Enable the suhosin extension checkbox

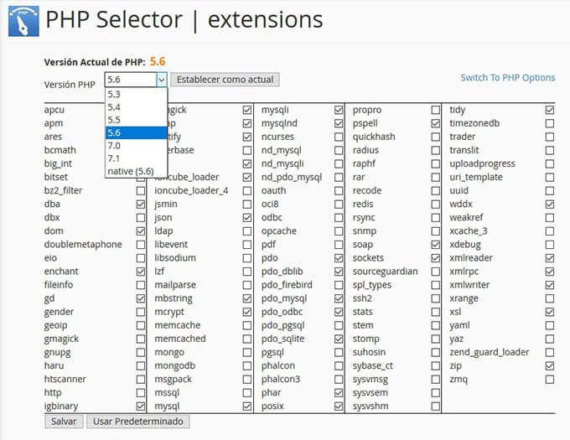(x=436, y=353)
